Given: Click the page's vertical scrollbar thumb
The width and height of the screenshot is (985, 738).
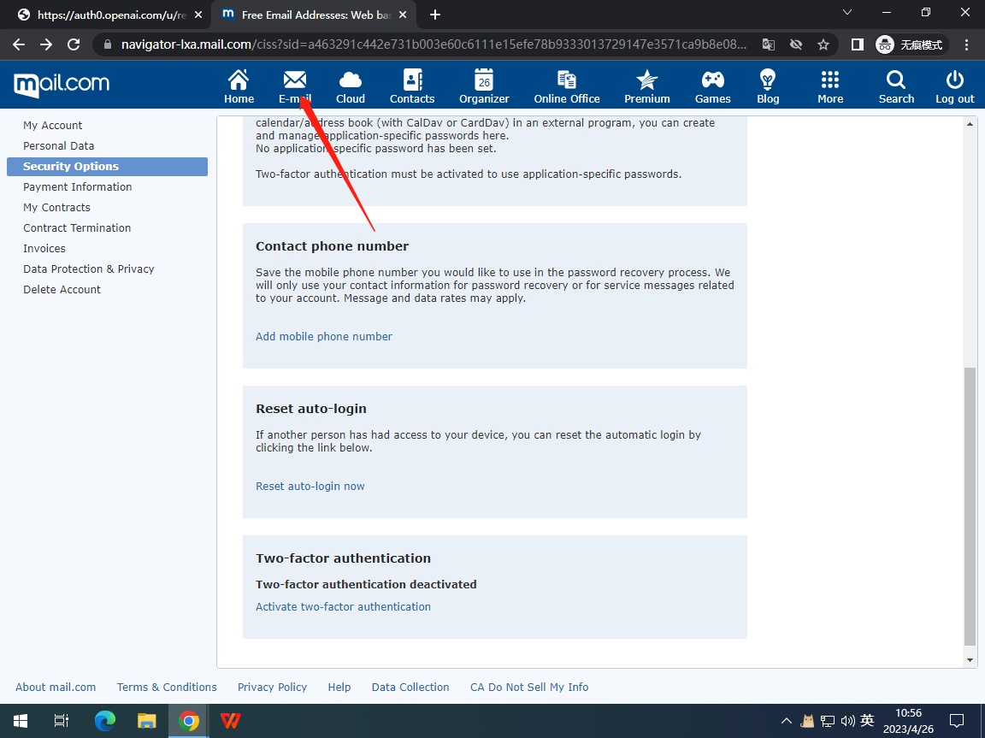Looking at the screenshot, I should click(970, 505).
